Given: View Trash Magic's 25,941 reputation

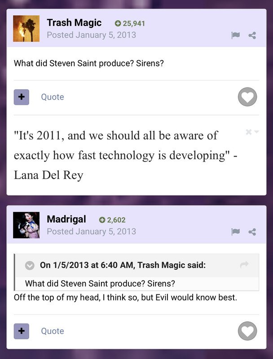Looking at the screenshot, I should click(130, 23).
